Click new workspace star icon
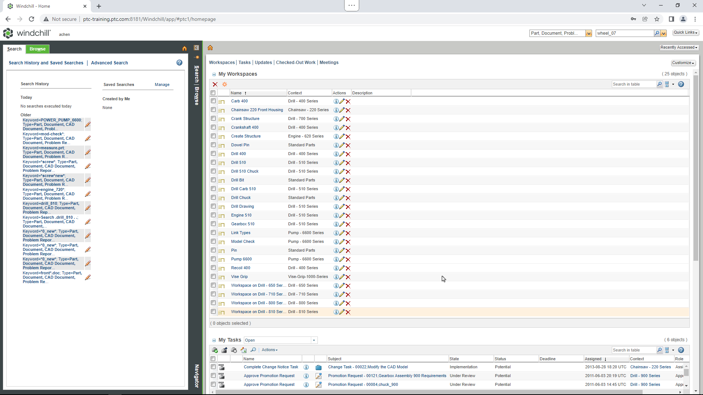 click(x=225, y=84)
